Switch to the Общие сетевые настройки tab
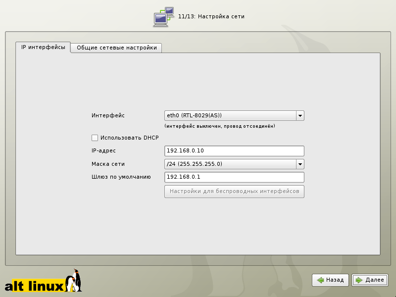Image resolution: width=396 pixels, height=297 pixels. pyautogui.click(x=117, y=48)
